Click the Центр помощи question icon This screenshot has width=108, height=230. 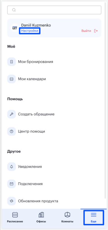[x=12, y=132]
